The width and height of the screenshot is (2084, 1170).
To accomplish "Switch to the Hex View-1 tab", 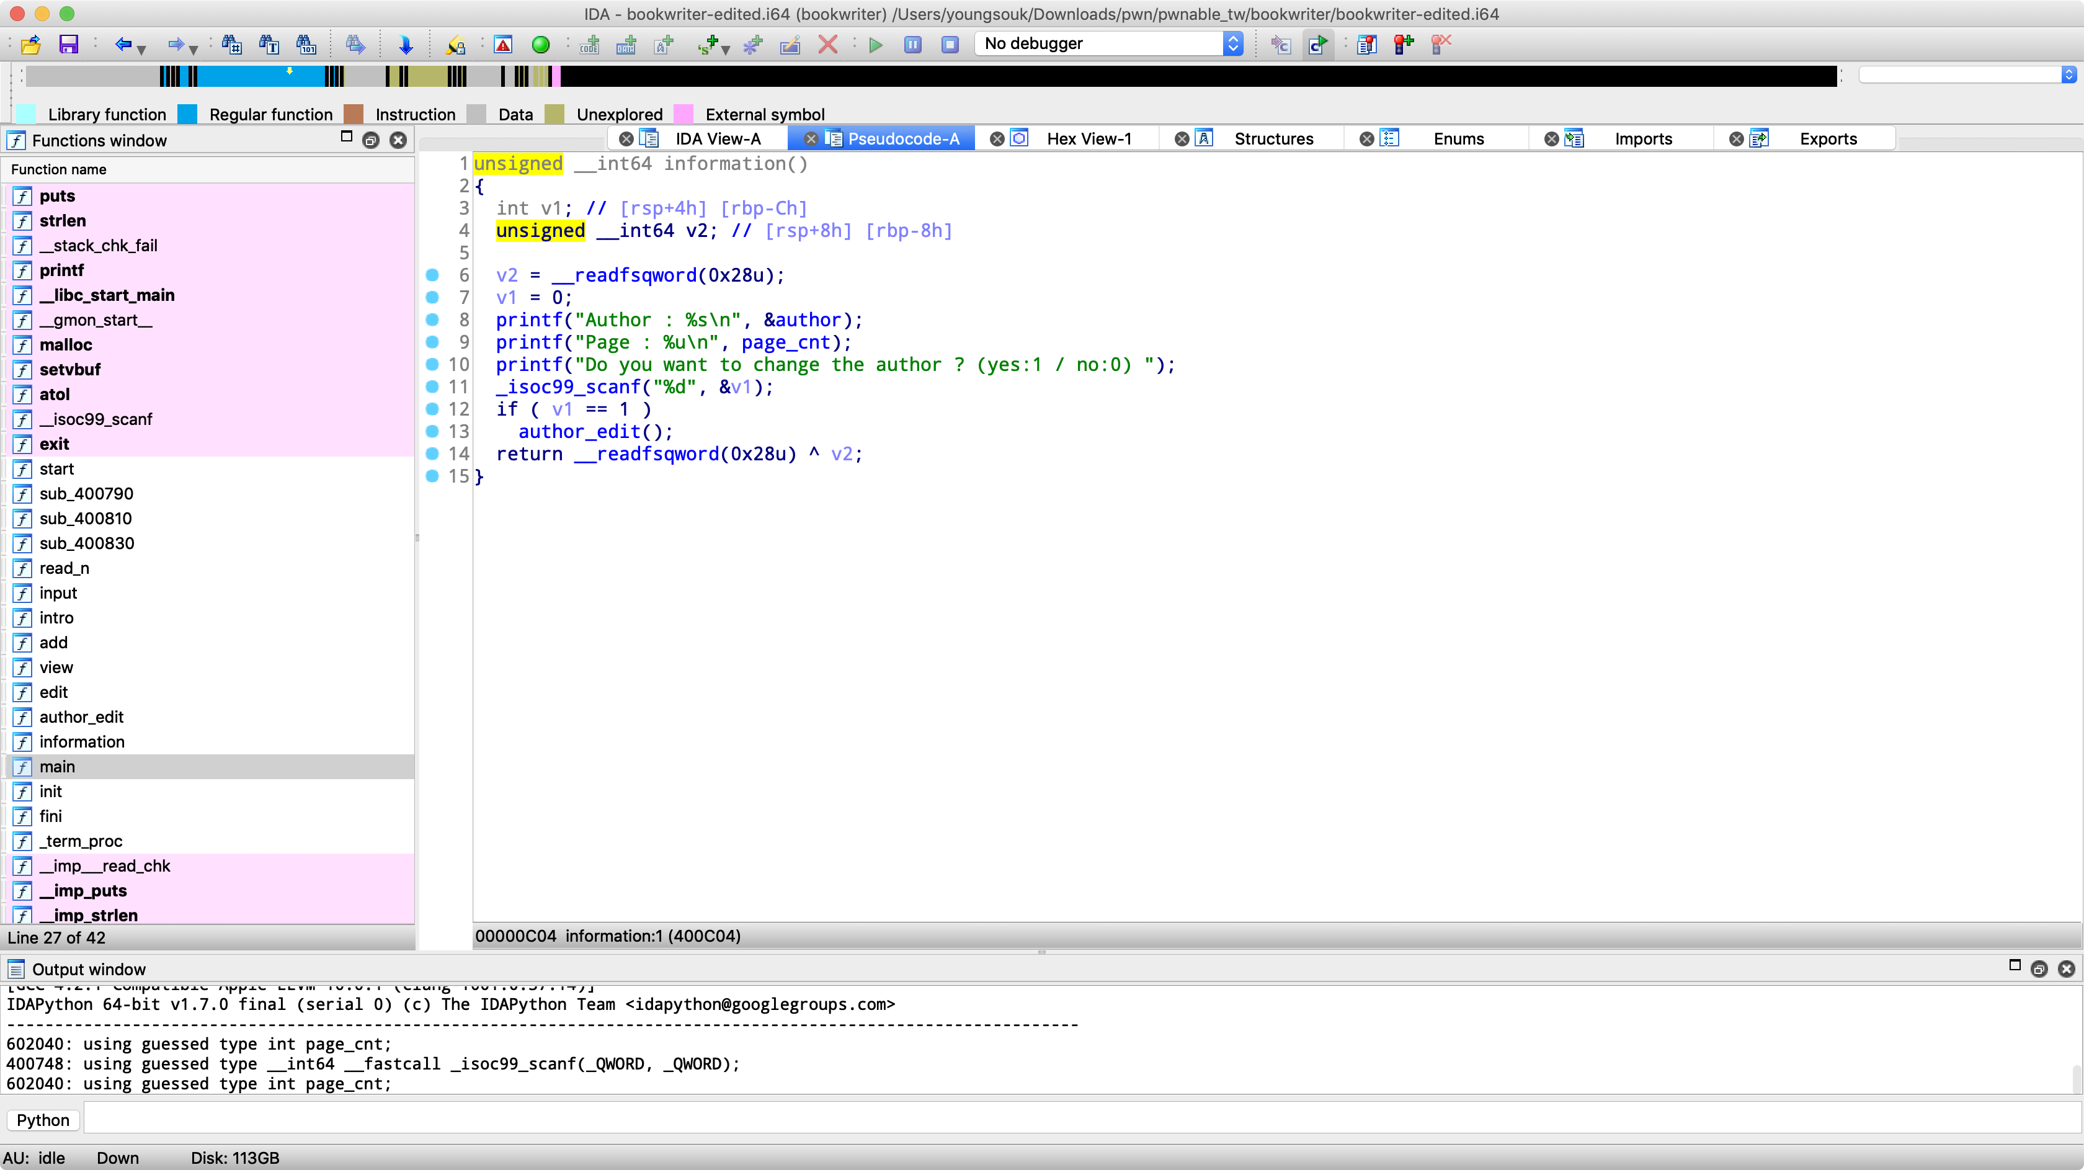I will pos(1088,138).
